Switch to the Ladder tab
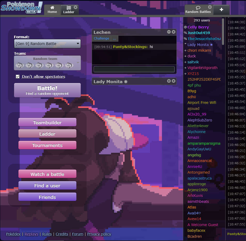The height and width of the screenshot is (241, 246). [x=68, y=10]
